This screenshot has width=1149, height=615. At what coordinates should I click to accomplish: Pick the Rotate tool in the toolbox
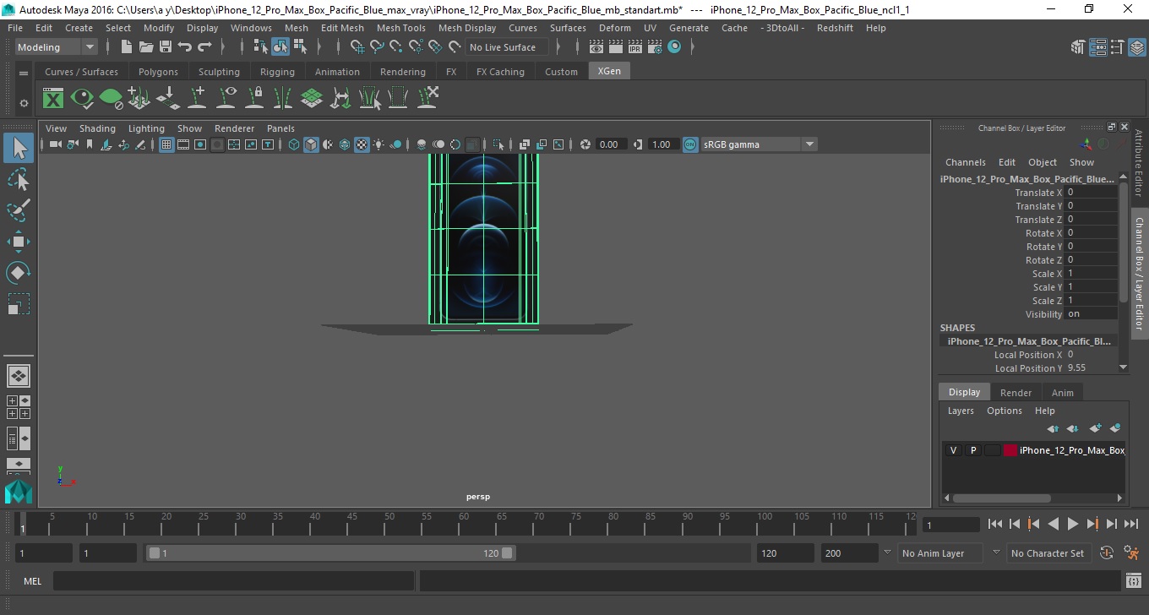[x=19, y=273]
